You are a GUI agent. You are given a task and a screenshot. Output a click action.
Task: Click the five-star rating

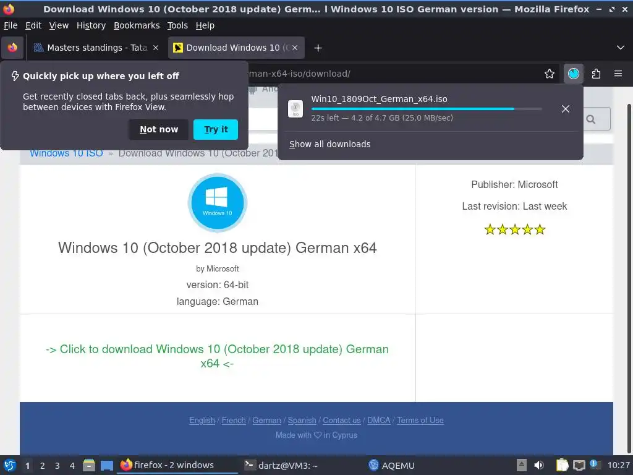click(x=515, y=230)
